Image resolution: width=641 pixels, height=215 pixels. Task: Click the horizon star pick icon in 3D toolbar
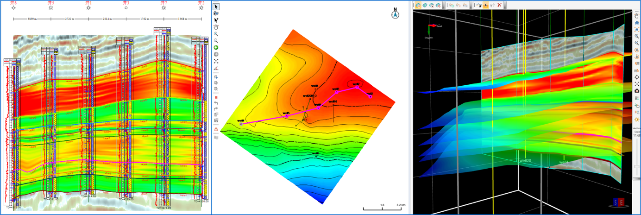pyautogui.click(x=478, y=5)
